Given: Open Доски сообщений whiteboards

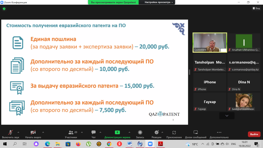Looking at the screenshot, I should click(x=196, y=134).
